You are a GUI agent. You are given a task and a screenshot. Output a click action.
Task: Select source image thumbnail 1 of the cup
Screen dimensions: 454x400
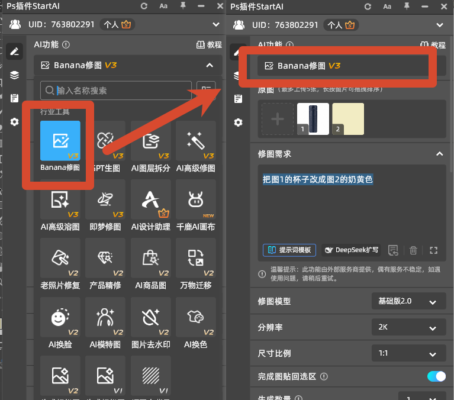[x=313, y=119]
